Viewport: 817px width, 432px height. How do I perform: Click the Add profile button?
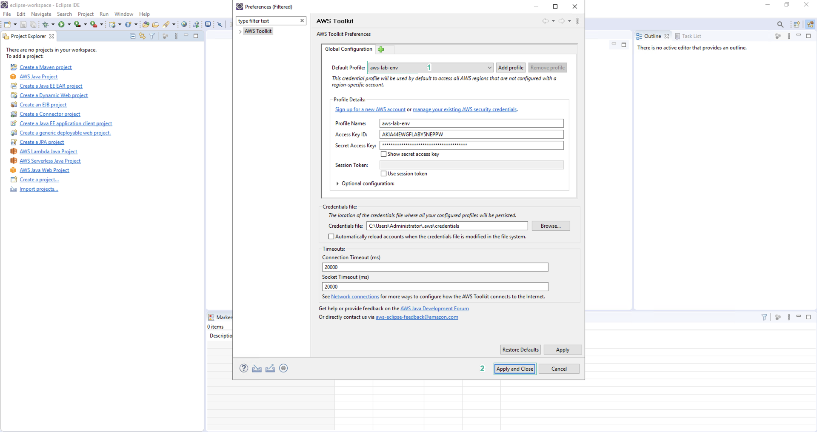pos(511,68)
